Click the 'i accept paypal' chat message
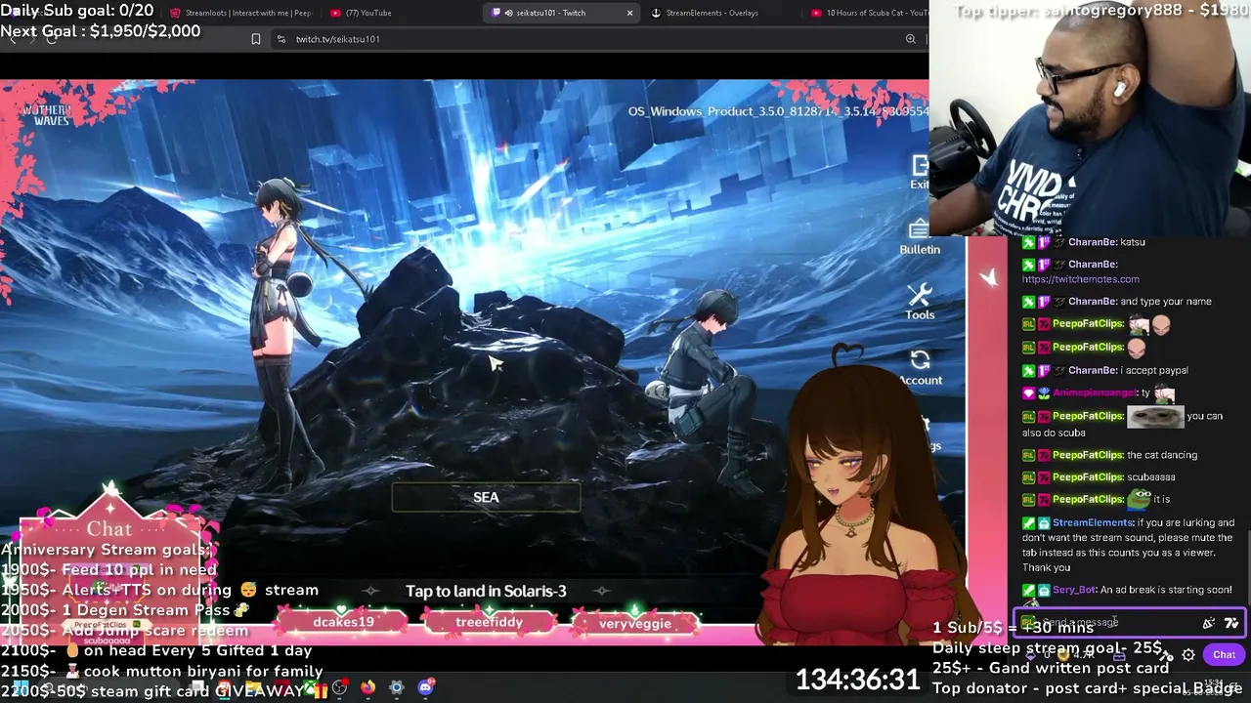 1154,370
